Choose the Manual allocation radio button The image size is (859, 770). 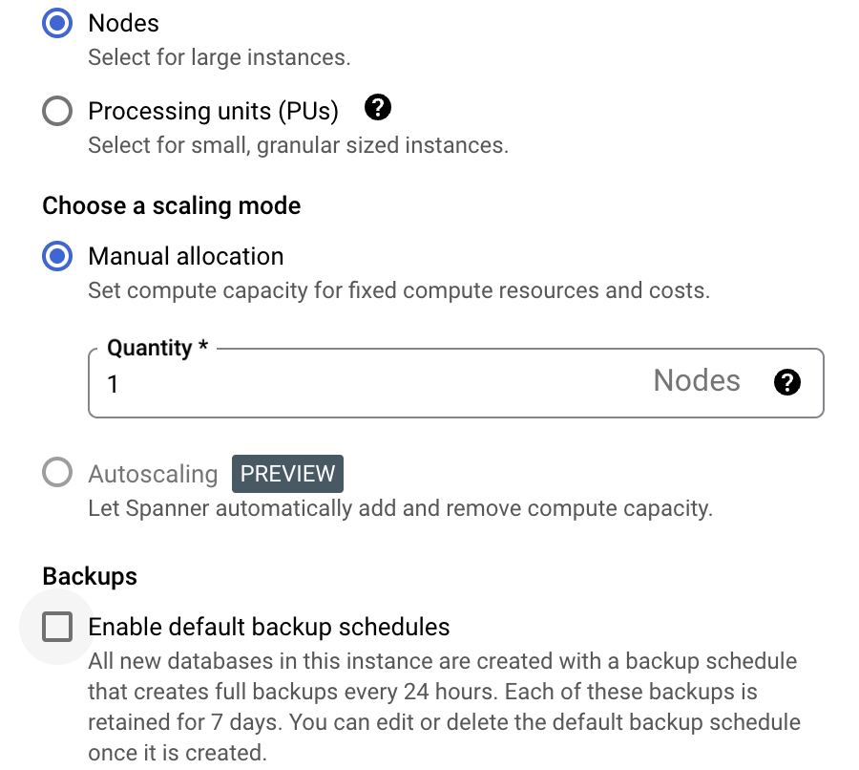(x=57, y=256)
